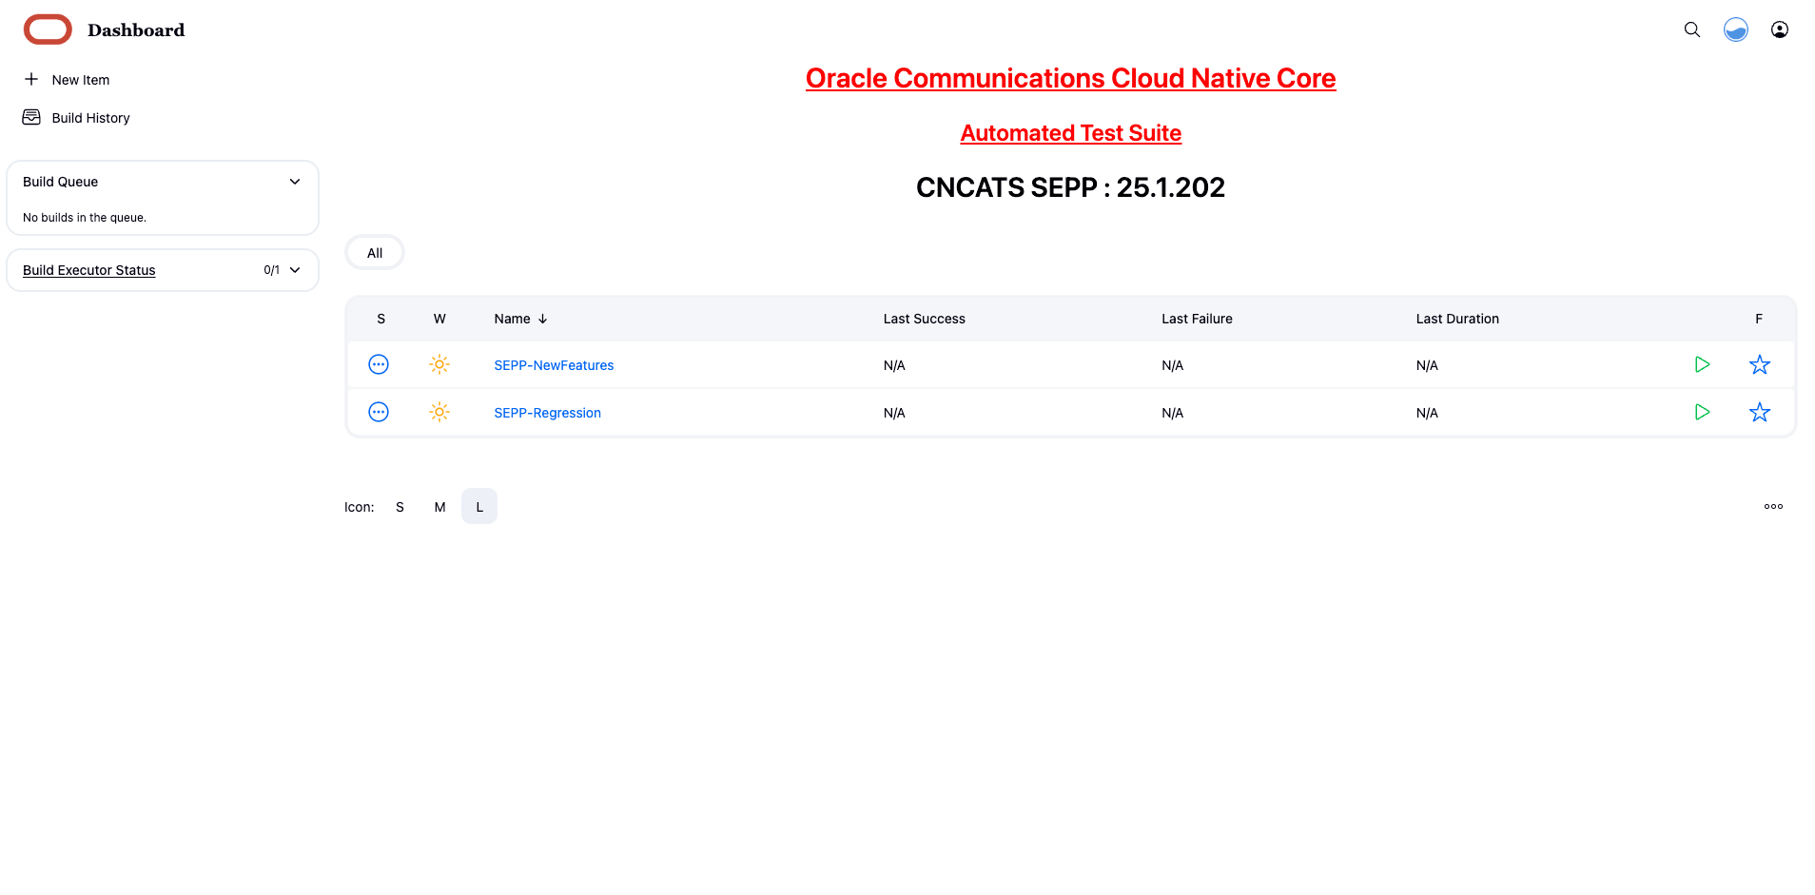
Task: Click the Dashboard breadcrumb title
Action: 136,29
